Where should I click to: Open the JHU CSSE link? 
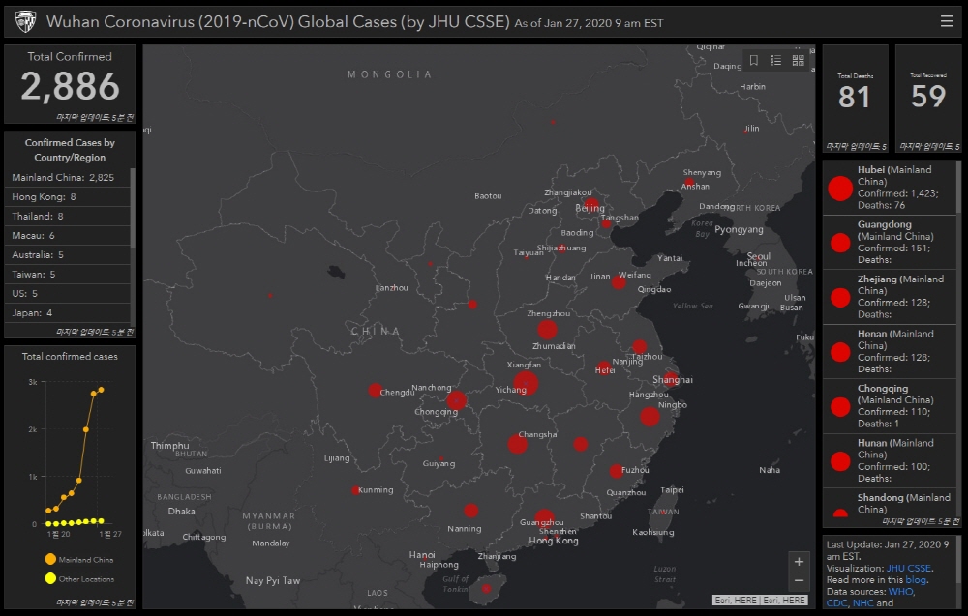click(x=908, y=568)
